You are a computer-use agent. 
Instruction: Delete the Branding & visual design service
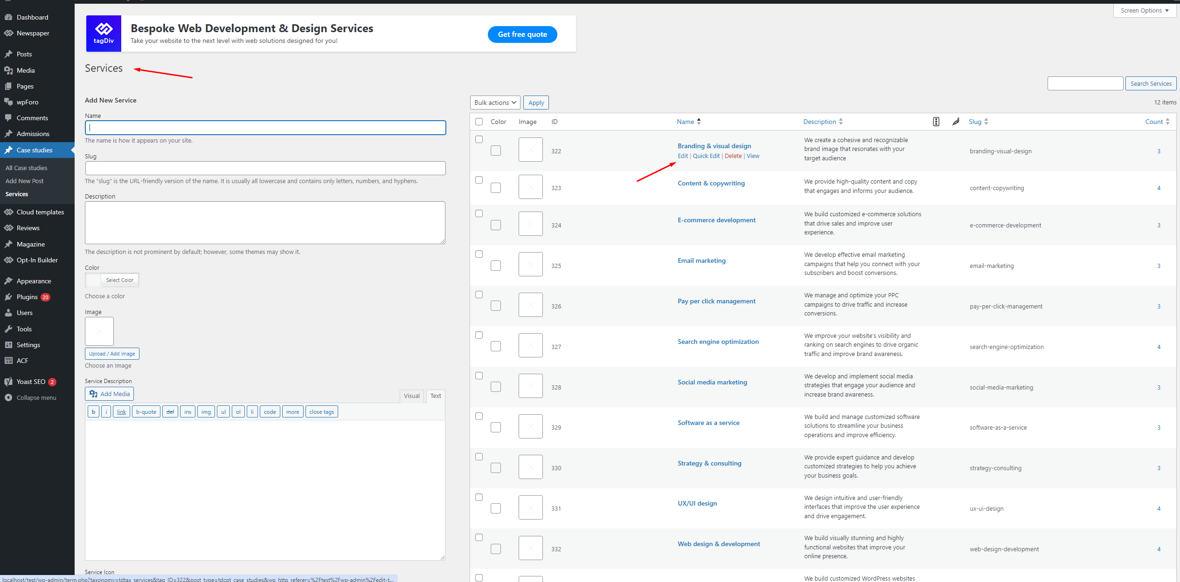coord(733,156)
